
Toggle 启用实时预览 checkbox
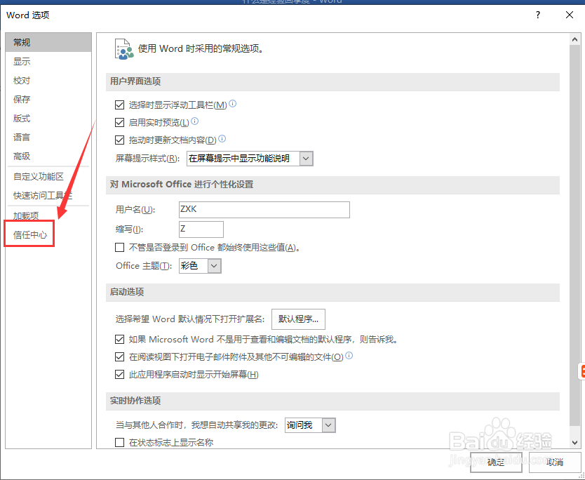119,122
